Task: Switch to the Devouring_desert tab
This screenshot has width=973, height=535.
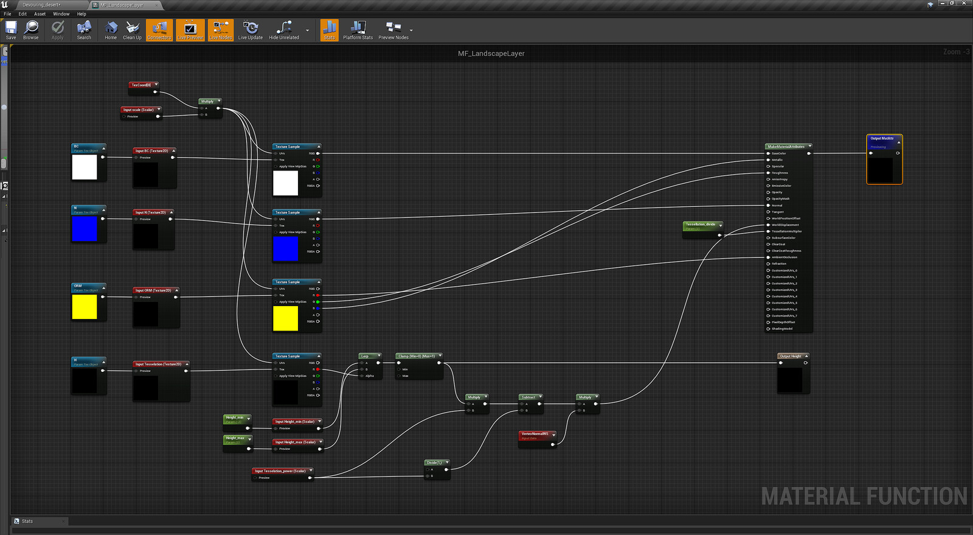Action: tap(43, 4)
